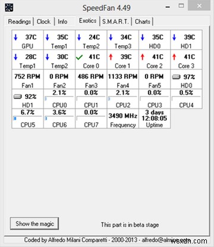This screenshot has height=247, width=214.
Task: Click the hard drive icon beside 92% HD1
Action: point(17,96)
